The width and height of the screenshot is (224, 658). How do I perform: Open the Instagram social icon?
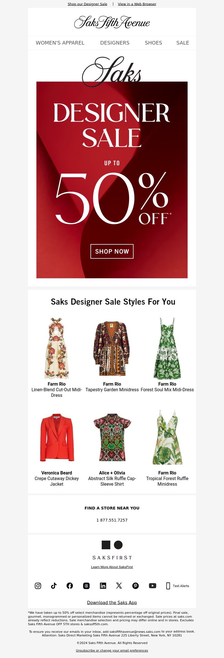[38, 586]
